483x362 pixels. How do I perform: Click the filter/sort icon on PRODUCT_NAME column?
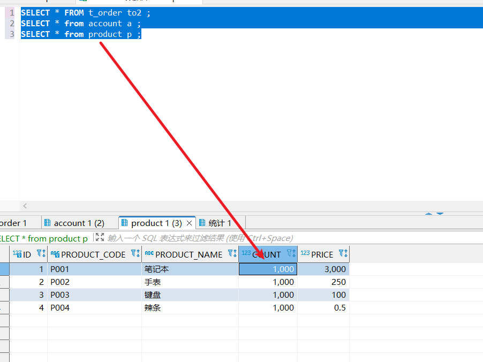pyautogui.click(x=232, y=254)
